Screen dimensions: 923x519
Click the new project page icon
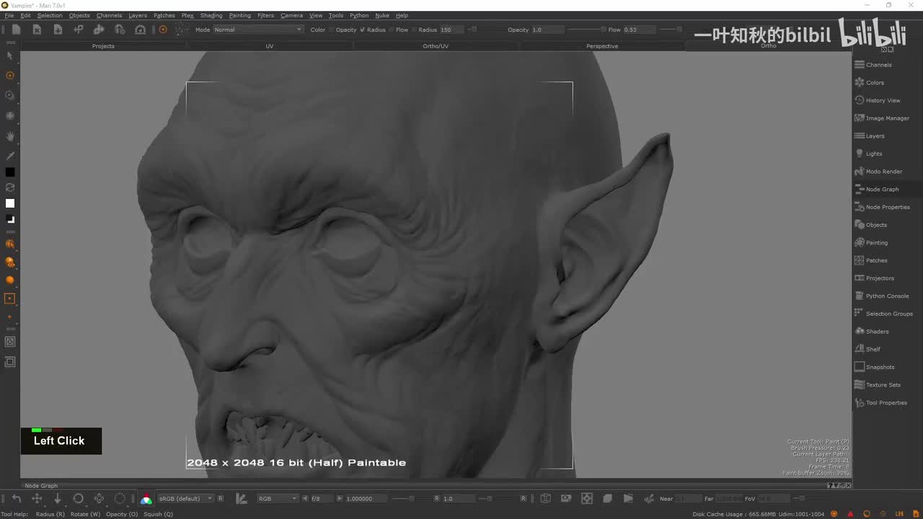pos(16,30)
